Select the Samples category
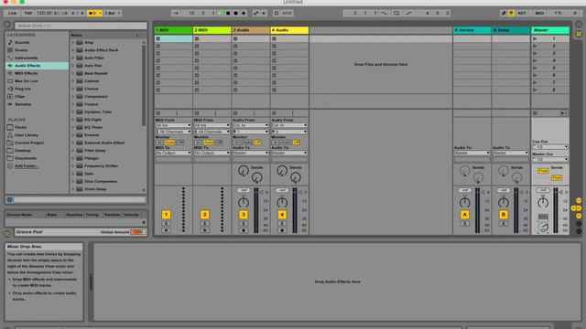This screenshot has width=586, height=329. click(x=23, y=104)
